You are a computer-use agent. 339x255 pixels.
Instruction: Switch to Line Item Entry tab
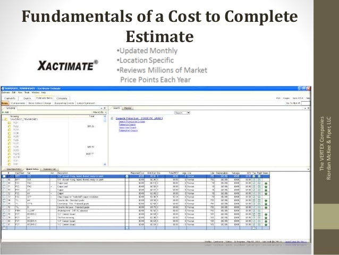[14, 169]
